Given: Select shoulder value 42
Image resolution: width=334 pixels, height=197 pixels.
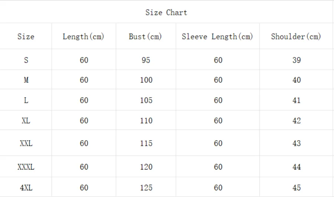Looking at the screenshot, I should [296, 121].
